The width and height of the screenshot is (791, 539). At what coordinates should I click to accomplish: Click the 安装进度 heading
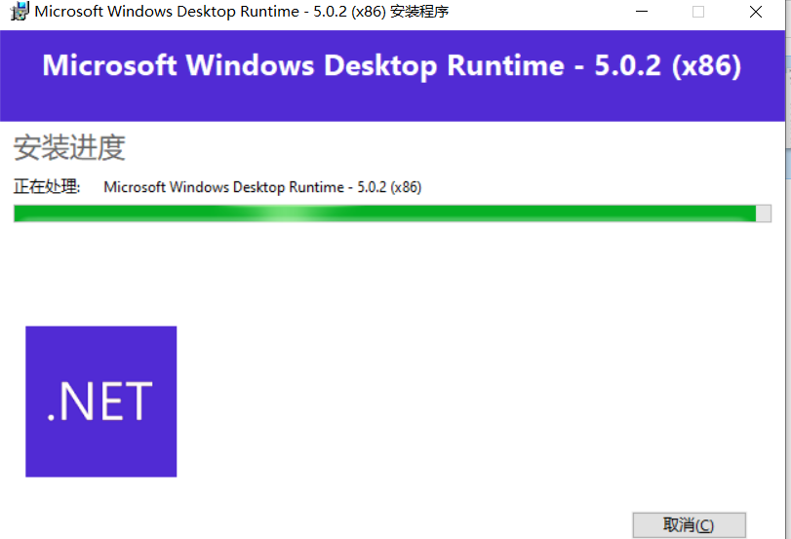[69, 147]
